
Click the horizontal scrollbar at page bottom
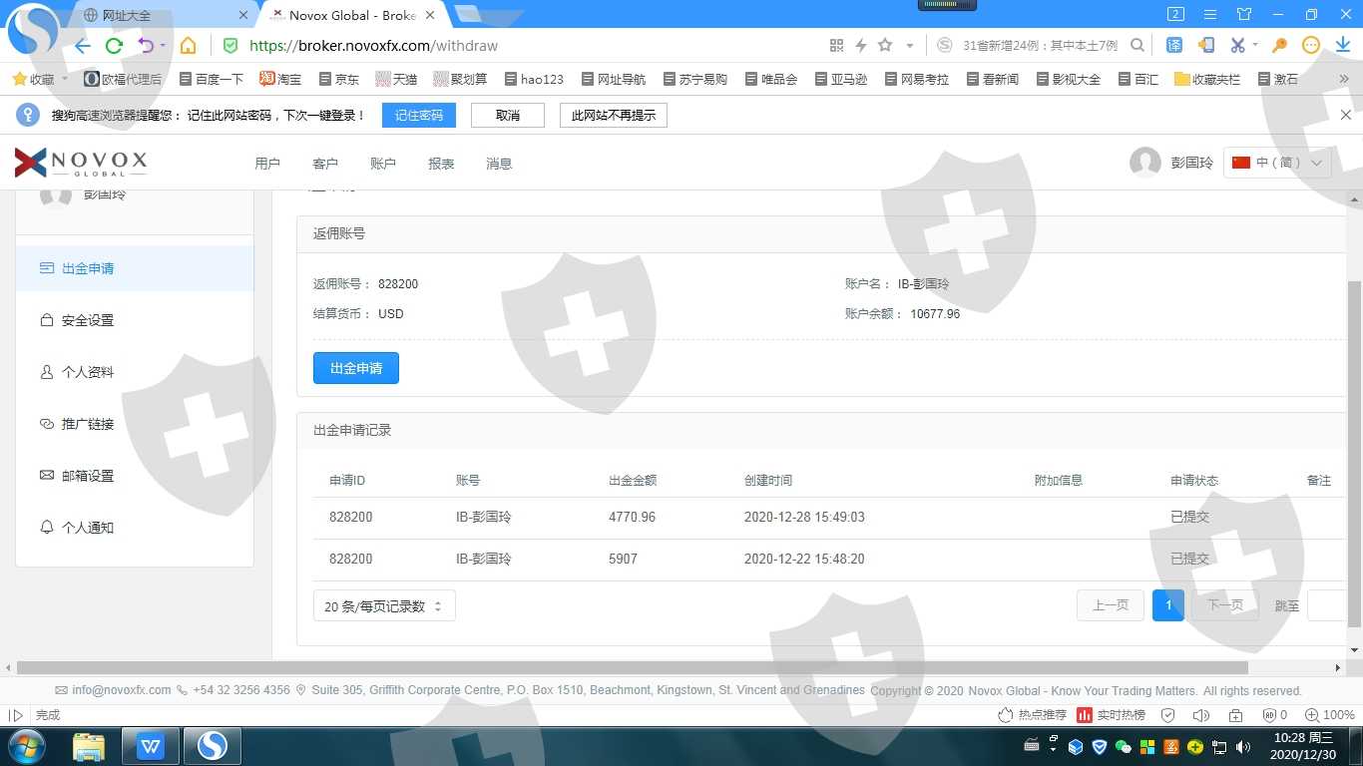tap(632, 667)
